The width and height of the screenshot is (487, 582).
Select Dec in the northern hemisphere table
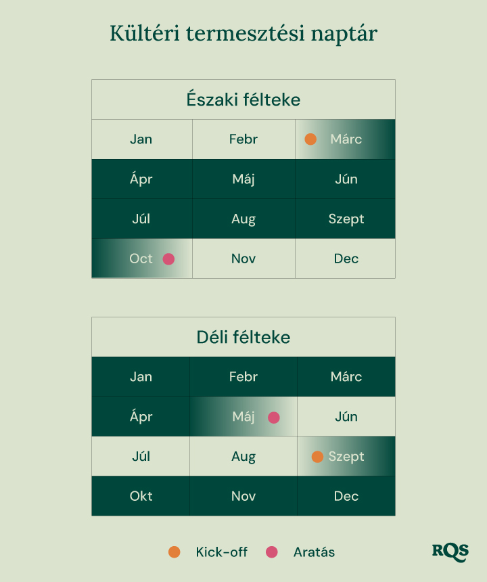tap(346, 259)
